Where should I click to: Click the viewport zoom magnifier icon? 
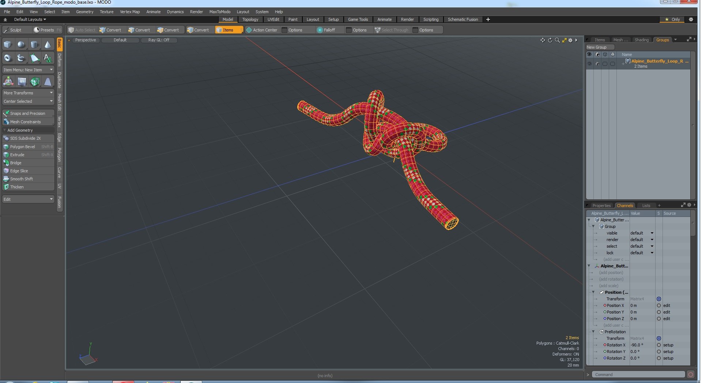[557, 40]
